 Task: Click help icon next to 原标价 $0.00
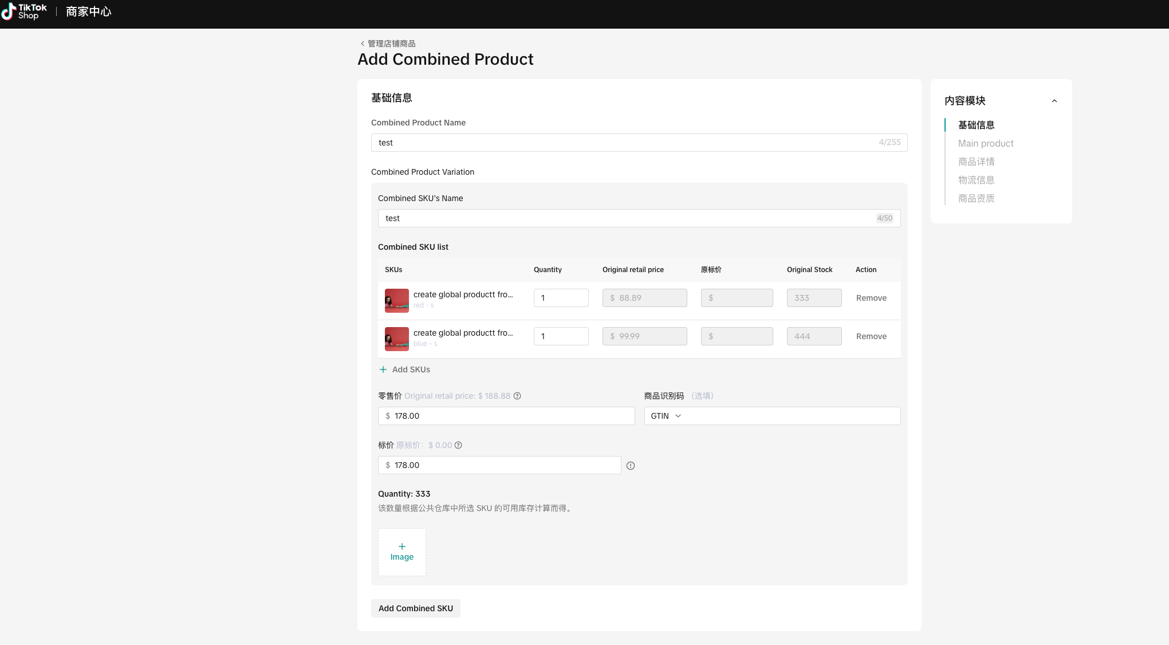458,445
